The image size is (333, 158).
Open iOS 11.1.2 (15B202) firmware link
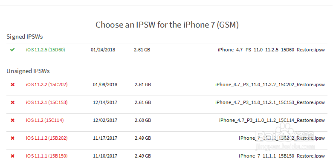point(47,138)
